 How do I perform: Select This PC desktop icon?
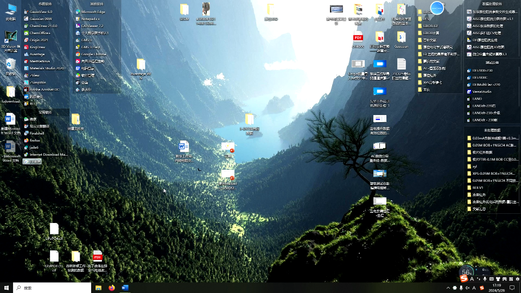coord(11,12)
